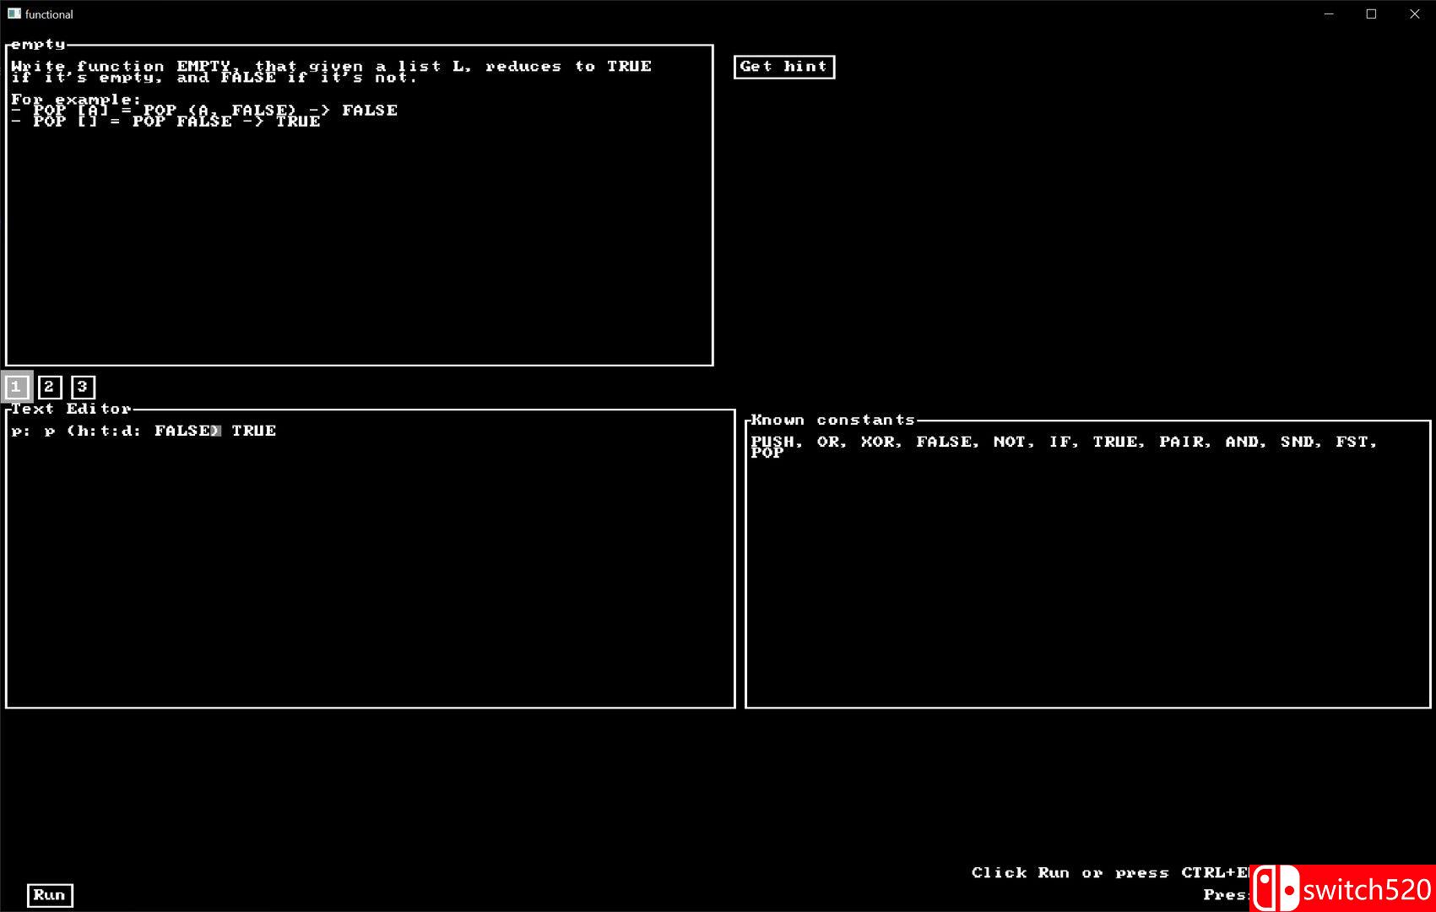
Task: Click the red Switch console logo icon
Action: [1276, 888]
